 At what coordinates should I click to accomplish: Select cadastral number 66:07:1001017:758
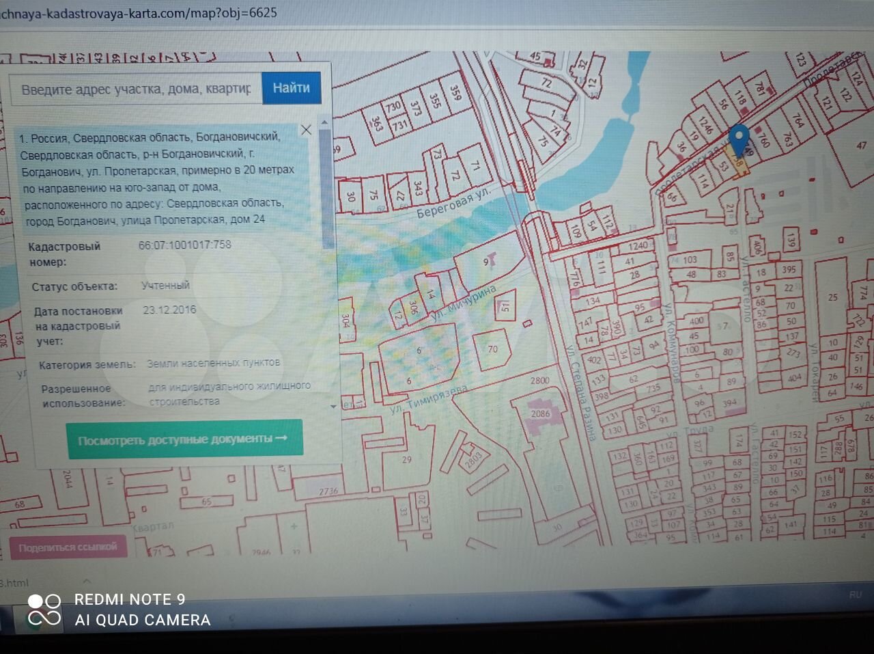[x=185, y=245]
